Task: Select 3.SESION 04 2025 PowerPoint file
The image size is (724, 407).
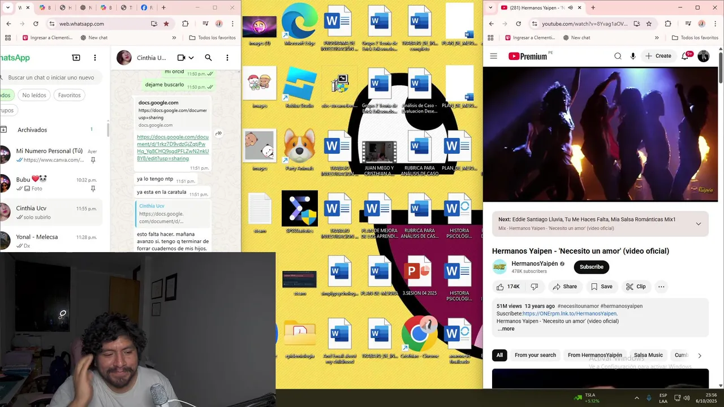Action: [x=419, y=275]
